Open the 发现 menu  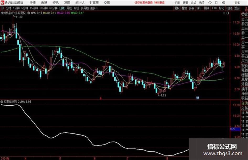click(67, 3)
